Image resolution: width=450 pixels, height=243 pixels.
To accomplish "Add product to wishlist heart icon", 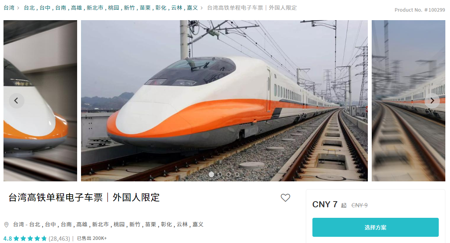I will [285, 198].
